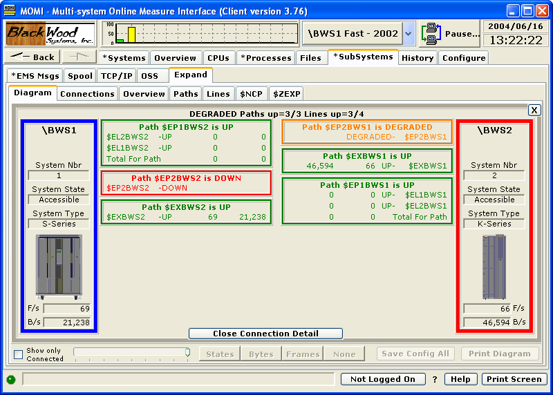
Task: Select Path $EP1BWS2 is UP box
Action: tap(186, 143)
